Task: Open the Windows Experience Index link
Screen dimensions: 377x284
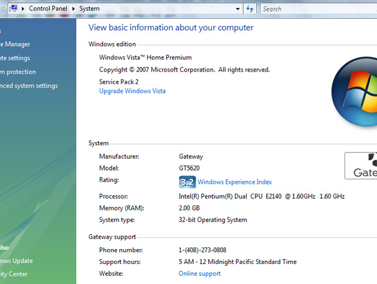Action: point(235,182)
